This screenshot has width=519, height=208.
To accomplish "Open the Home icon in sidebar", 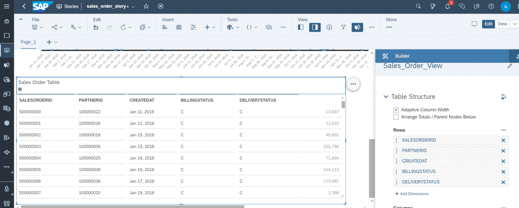I will point(6,21).
